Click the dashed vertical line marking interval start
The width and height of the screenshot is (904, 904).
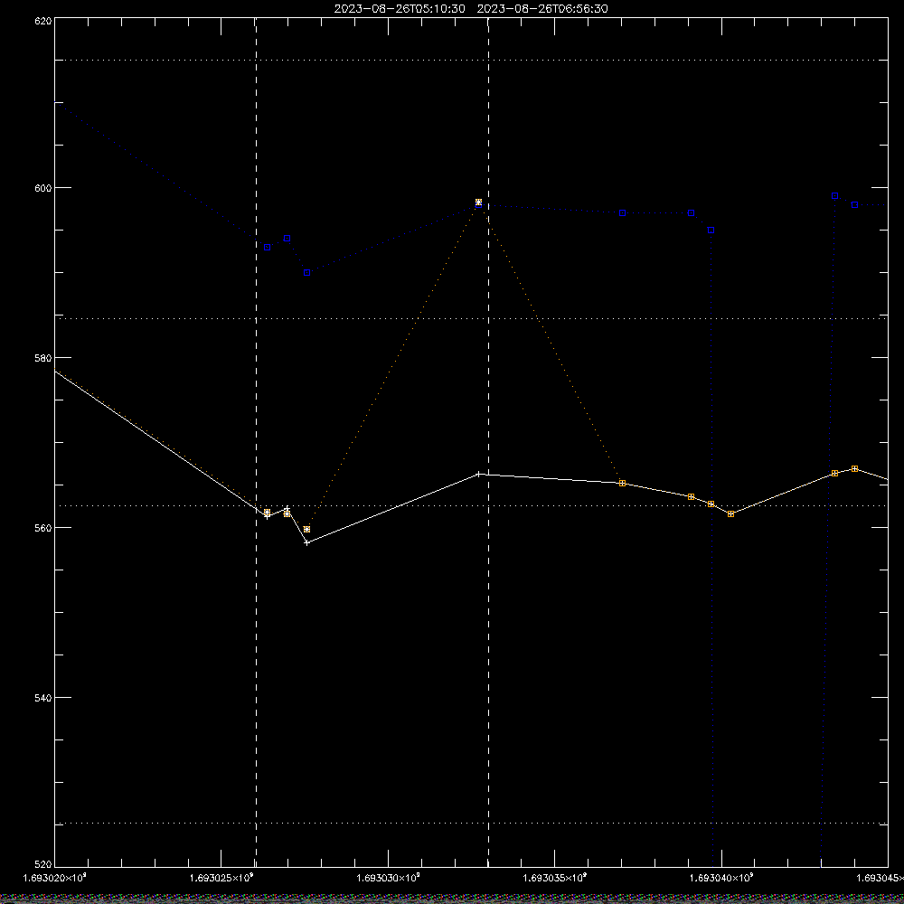(x=256, y=442)
